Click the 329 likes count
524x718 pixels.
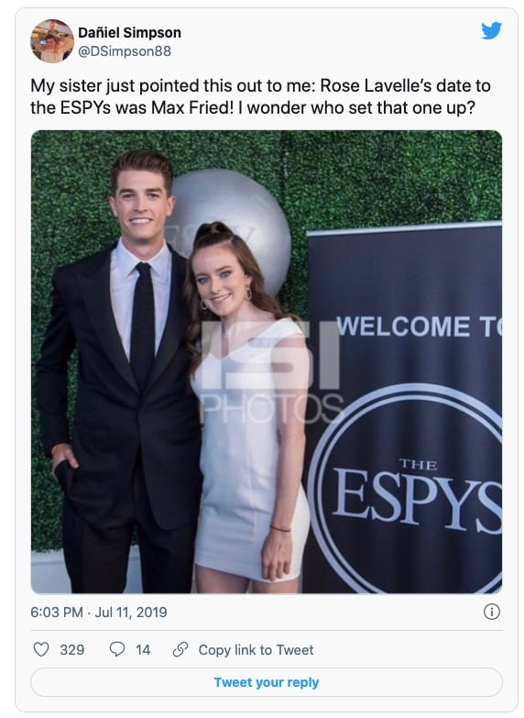[x=72, y=650]
